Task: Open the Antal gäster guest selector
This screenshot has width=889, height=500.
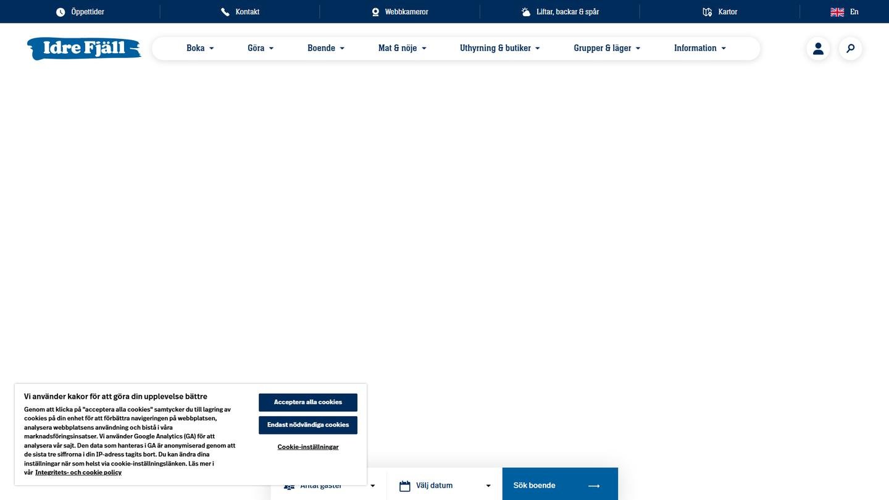Action: 328,486
